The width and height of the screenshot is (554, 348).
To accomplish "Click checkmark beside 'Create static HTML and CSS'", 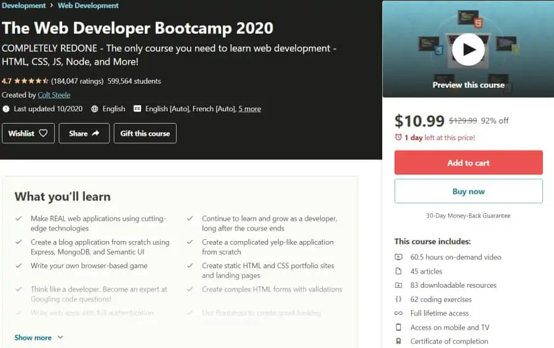I will tap(190, 266).
